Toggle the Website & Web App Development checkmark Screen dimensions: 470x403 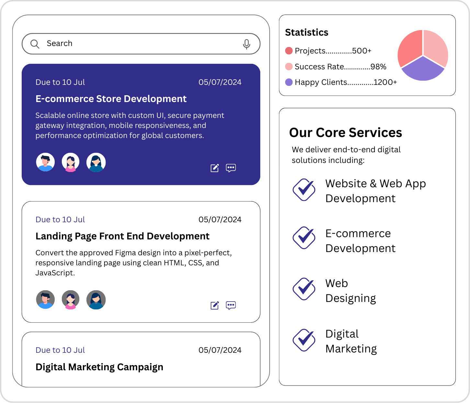coord(304,190)
